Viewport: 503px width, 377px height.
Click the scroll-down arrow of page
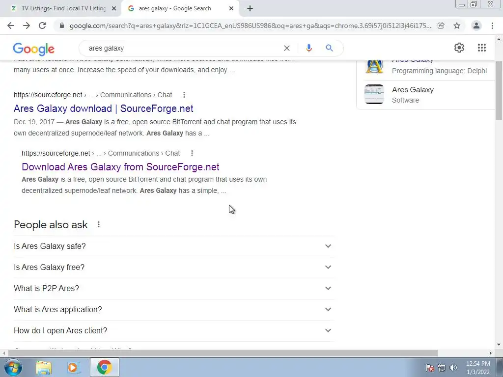499,345
